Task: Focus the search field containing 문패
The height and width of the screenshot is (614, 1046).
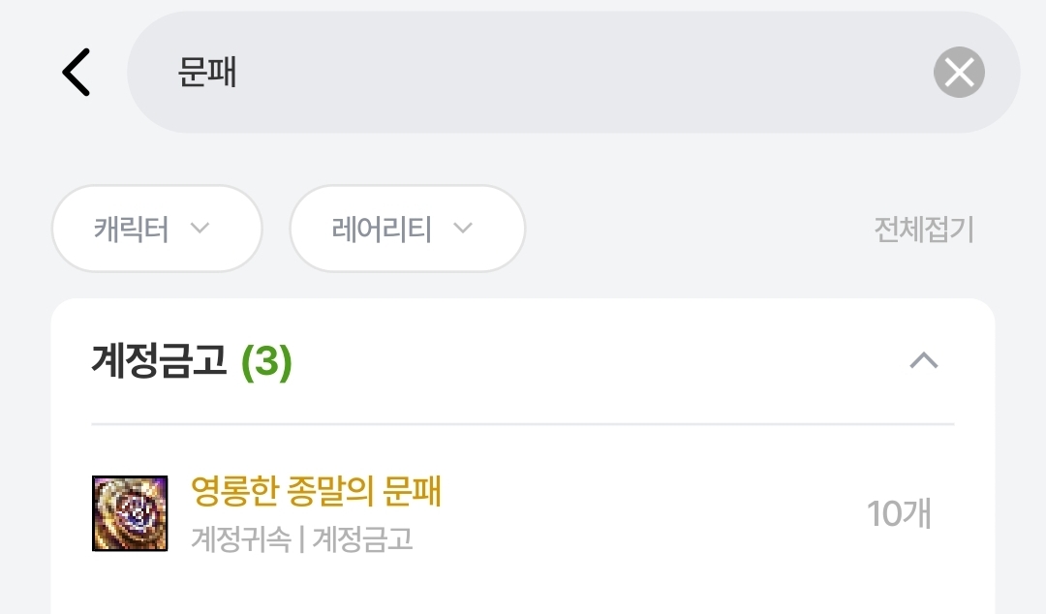Action: (x=542, y=73)
